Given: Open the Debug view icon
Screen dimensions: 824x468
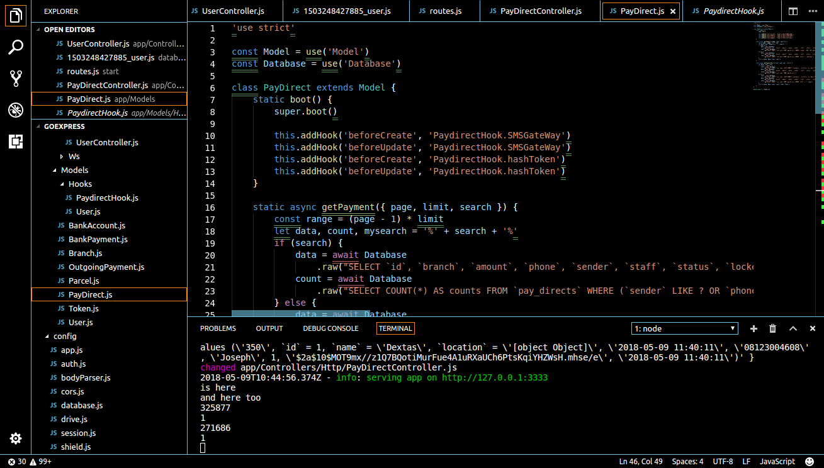Looking at the screenshot, I should (16, 110).
